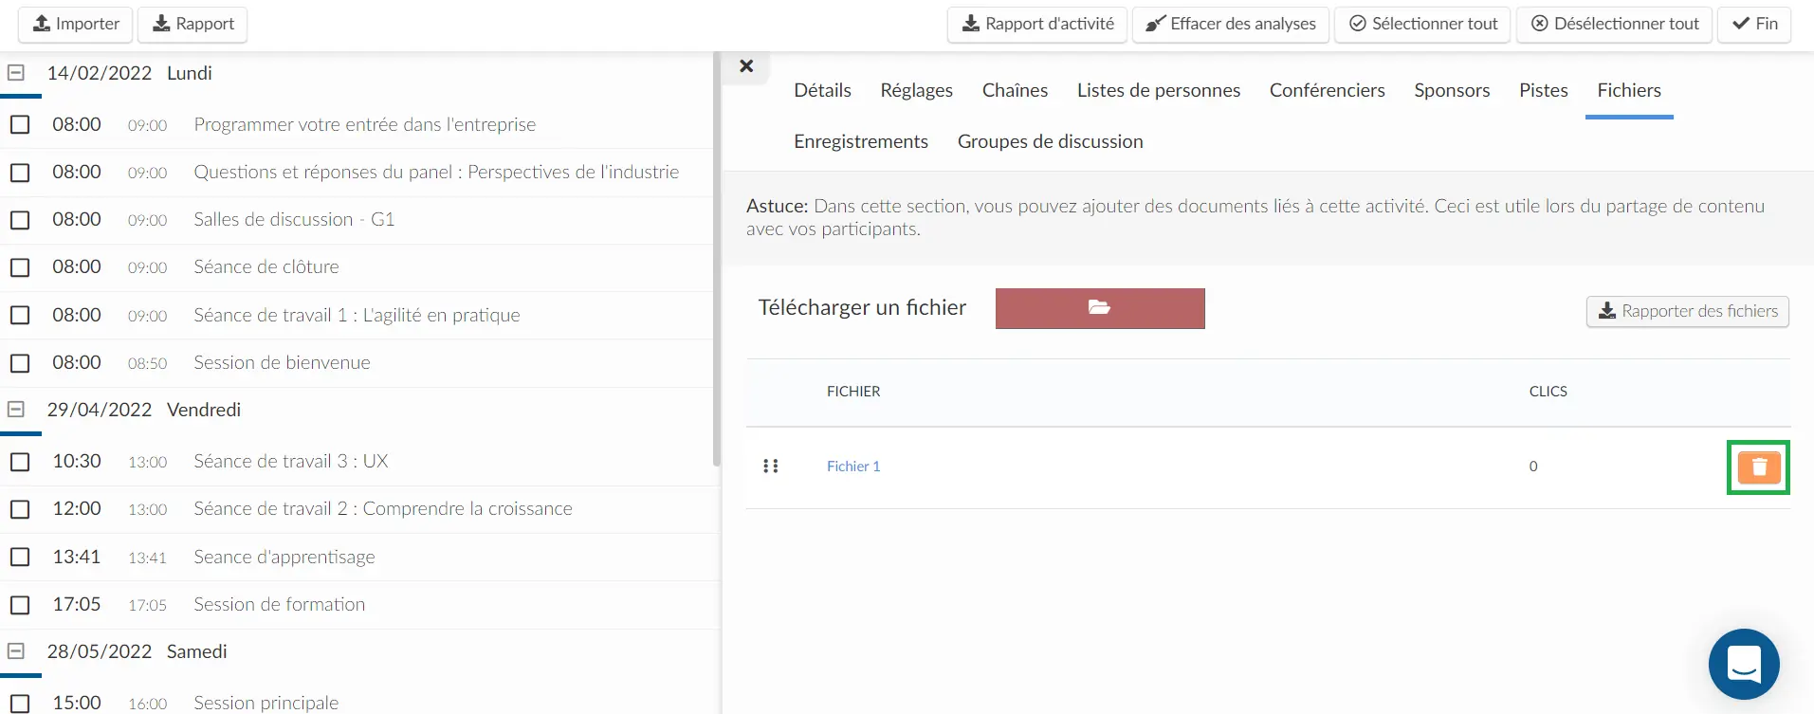Grab the drag handle next to Fichier 1
The image size is (1814, 714).
(x=771, y=467)
